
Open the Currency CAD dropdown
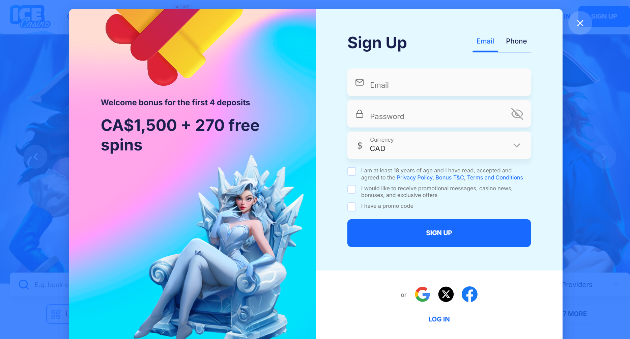click(x=439, y=145)
